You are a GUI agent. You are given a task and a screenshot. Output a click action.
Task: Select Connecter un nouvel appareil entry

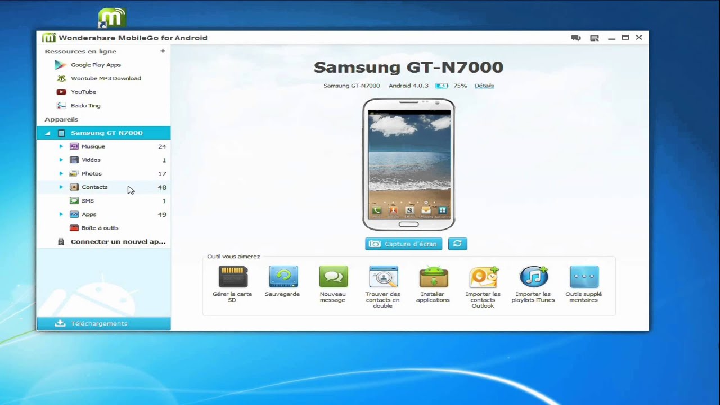103,241
